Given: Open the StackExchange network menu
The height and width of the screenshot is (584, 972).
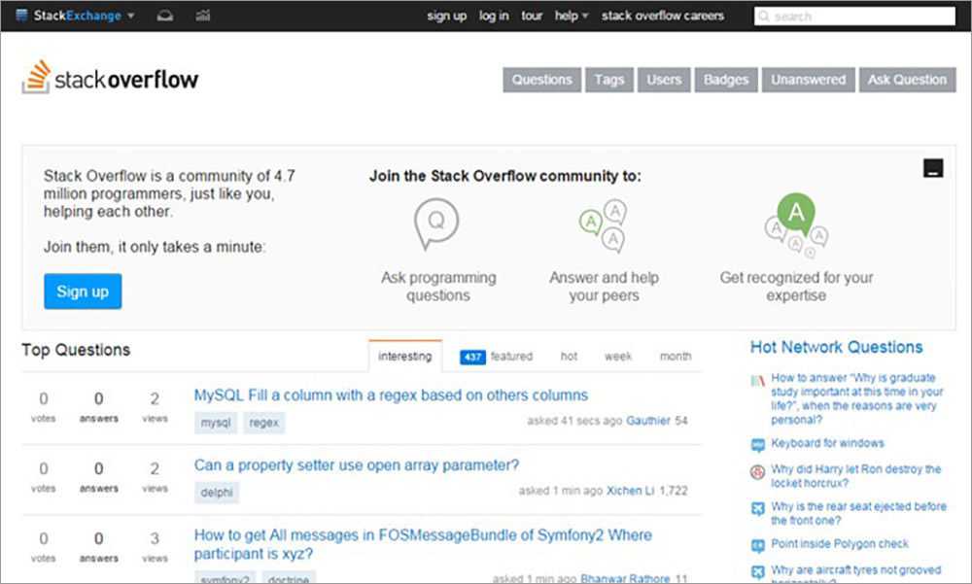Looking at the screenshot, I should [x=75, y=16].
